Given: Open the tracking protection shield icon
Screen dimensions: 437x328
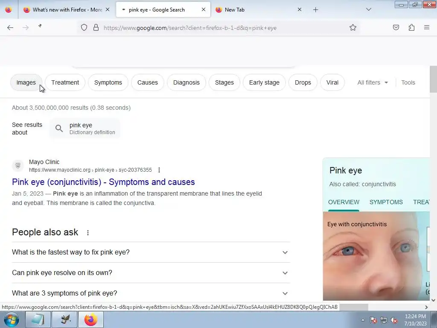Looking at the screenshot, I should 84,27.
